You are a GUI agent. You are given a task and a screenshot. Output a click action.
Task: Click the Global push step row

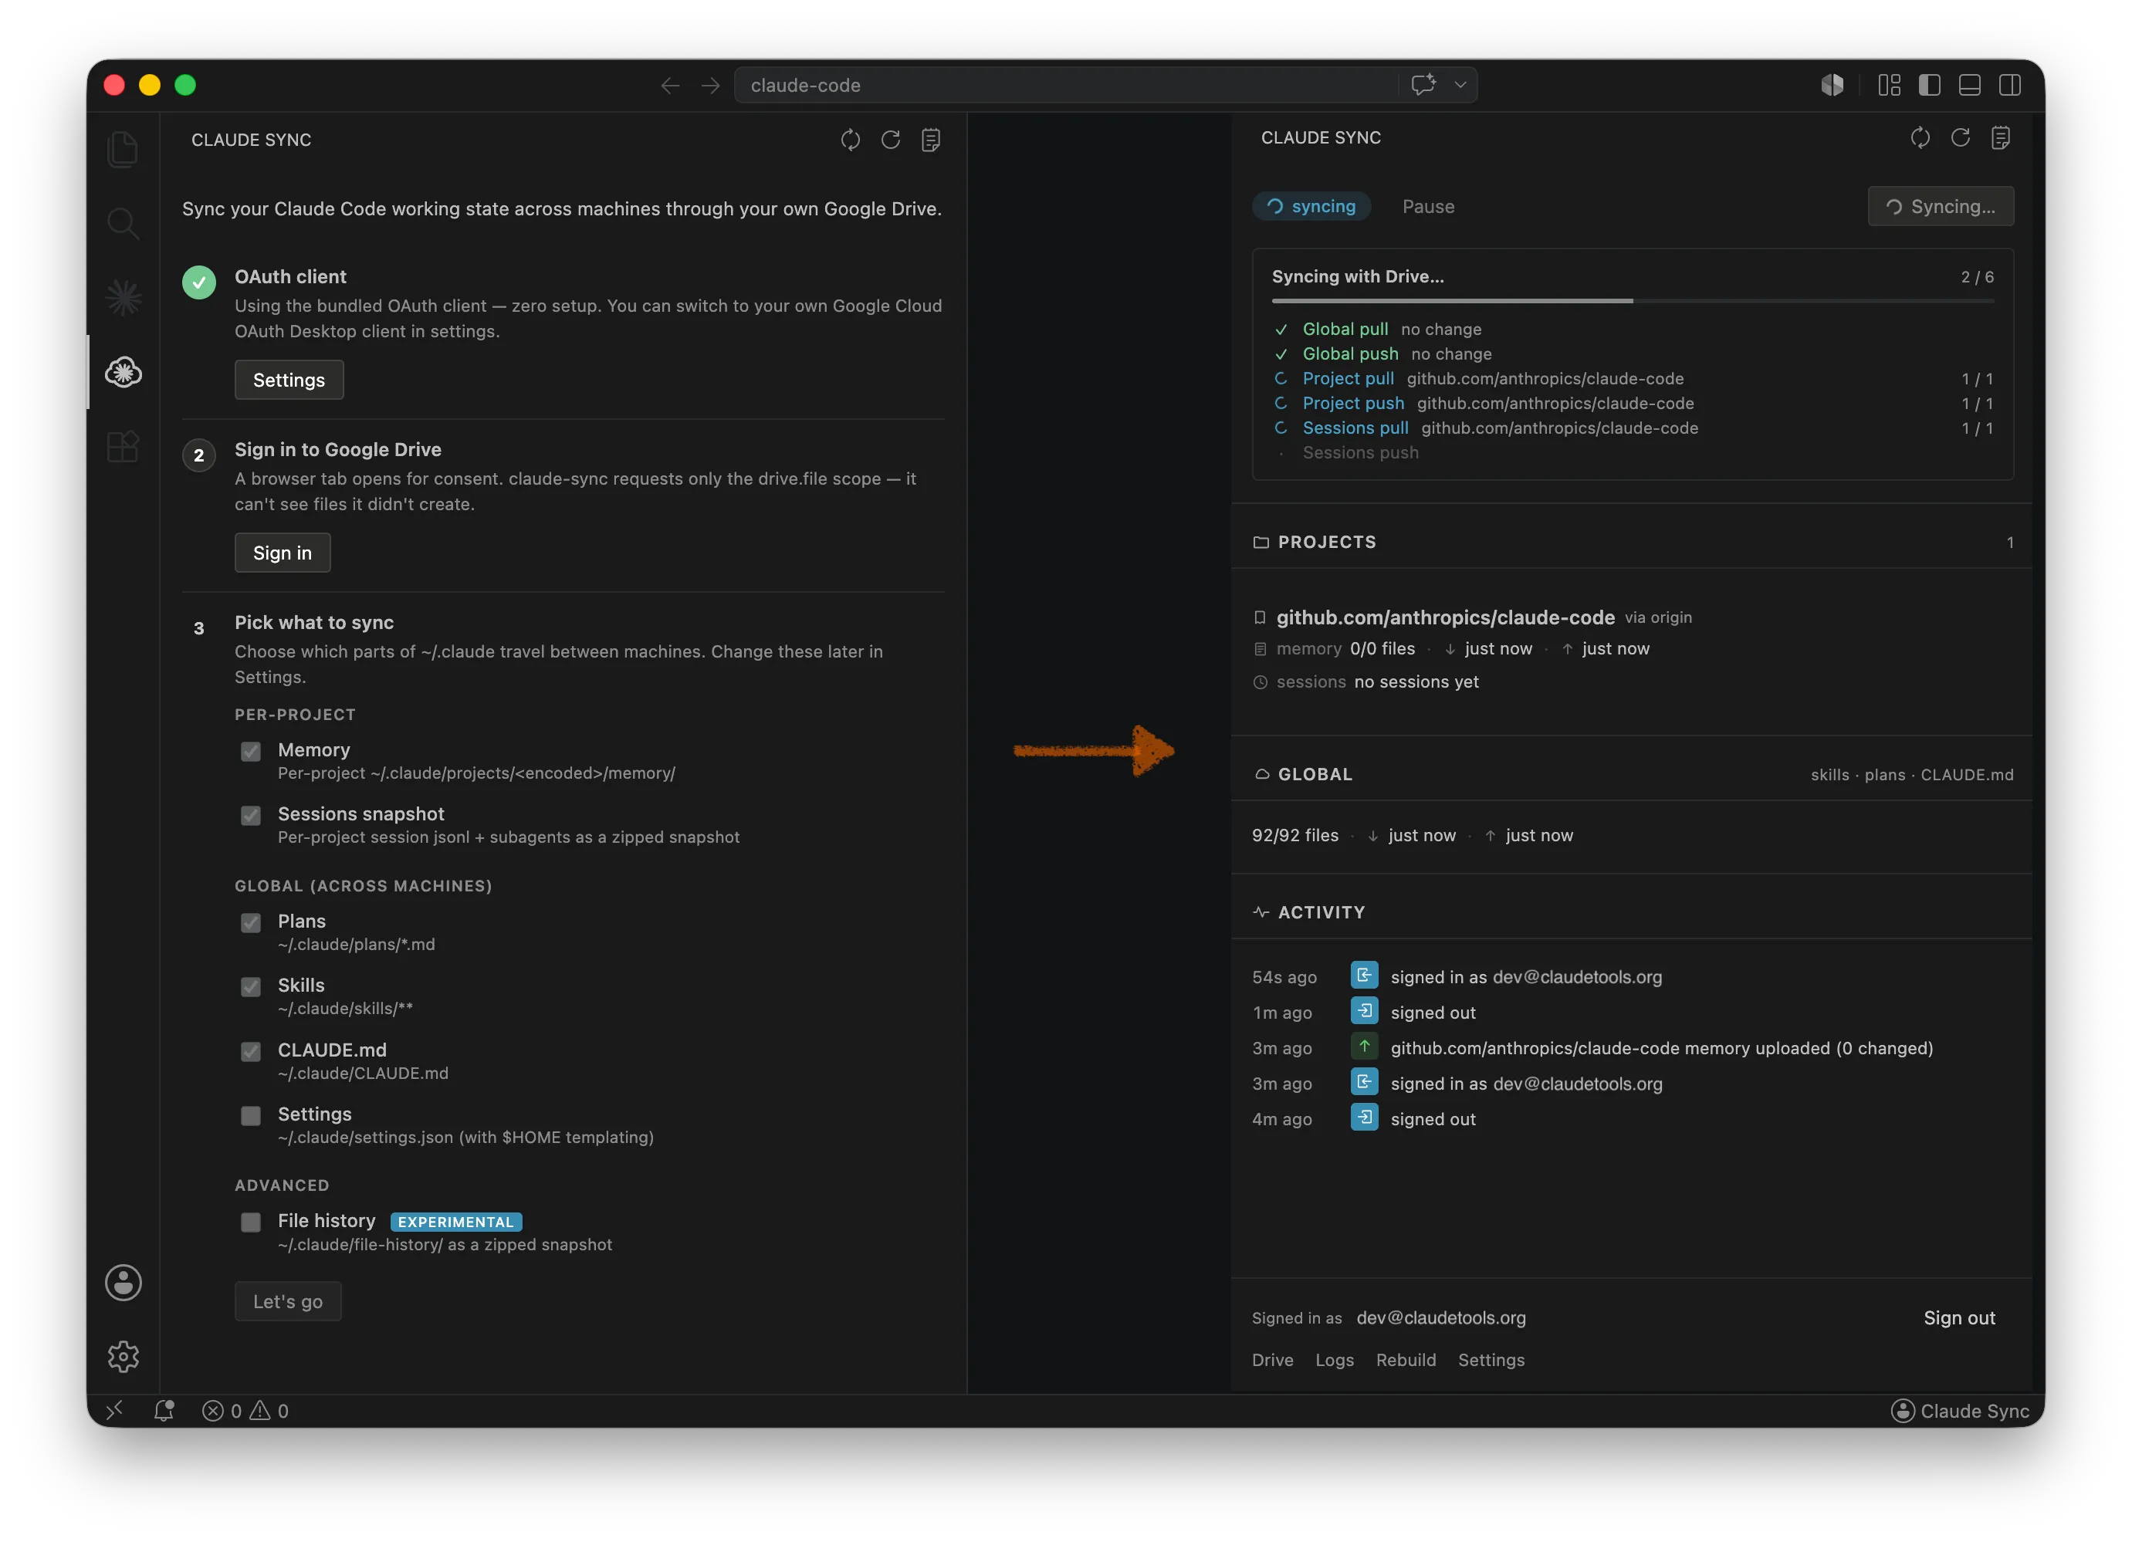pos(1632,353)
